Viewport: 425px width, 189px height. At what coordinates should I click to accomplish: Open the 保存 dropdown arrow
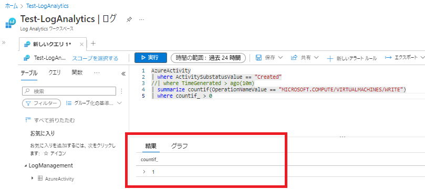(281, 58)
